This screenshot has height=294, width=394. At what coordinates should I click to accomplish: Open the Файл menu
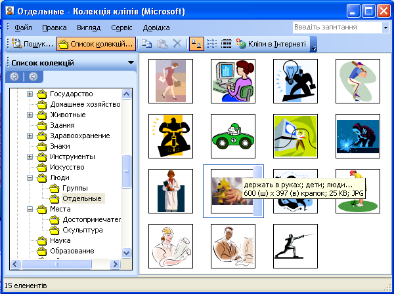tap(23, 28)
